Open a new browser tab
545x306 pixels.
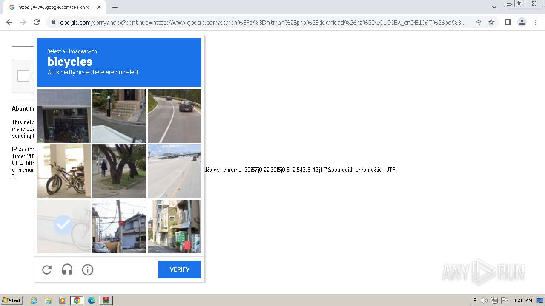(115, 7)
